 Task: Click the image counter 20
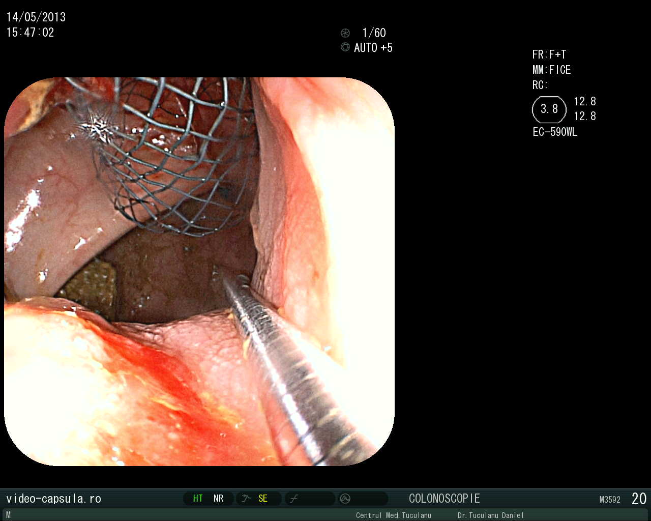tap(639, 499)
